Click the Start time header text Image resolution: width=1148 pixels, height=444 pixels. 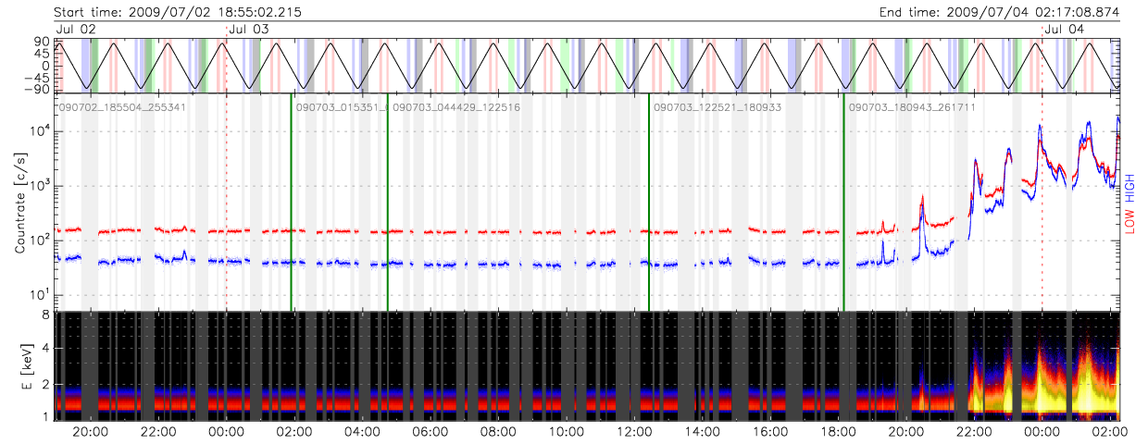pyautogui.click(x=177, y=12)
